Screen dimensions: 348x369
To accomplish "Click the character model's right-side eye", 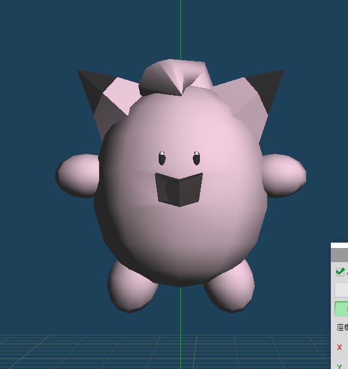I will (196, 158).
